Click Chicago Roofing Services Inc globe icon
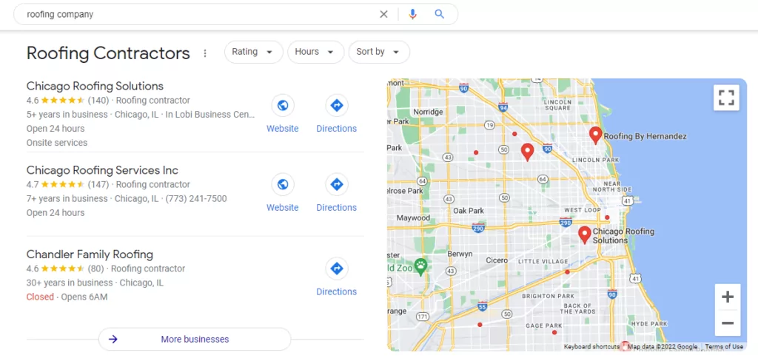Viewport: 758px width, 361px height. [283, 184]
